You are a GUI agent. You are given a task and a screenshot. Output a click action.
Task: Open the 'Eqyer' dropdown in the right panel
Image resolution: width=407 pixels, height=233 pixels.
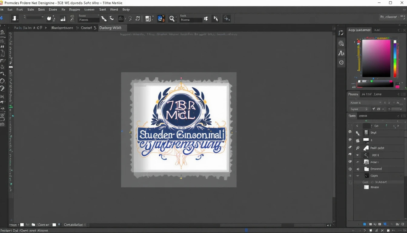pos(359,109)
